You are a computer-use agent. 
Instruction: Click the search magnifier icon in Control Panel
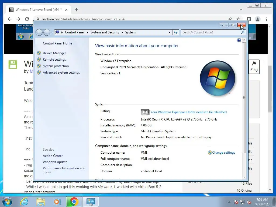tap(243, 32)
